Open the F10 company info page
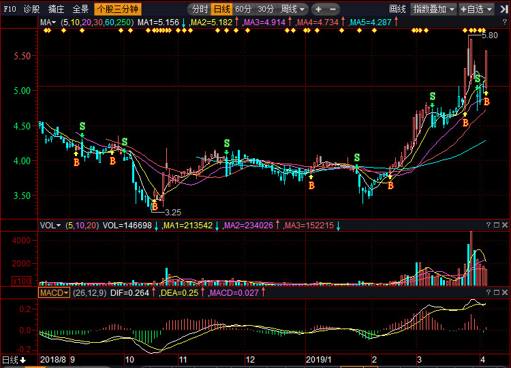Viewport: 511px width, 368px height. (x=10, y=9)
